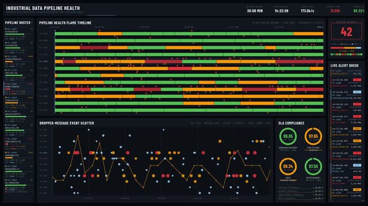Open the alert timestamped 14:15:08.271
Viewport: 368px width, 206px height.
click(x=346, y=119)
